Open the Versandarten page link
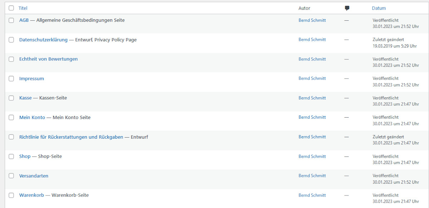This screenshot has height=208, width=429. point(34,176)
